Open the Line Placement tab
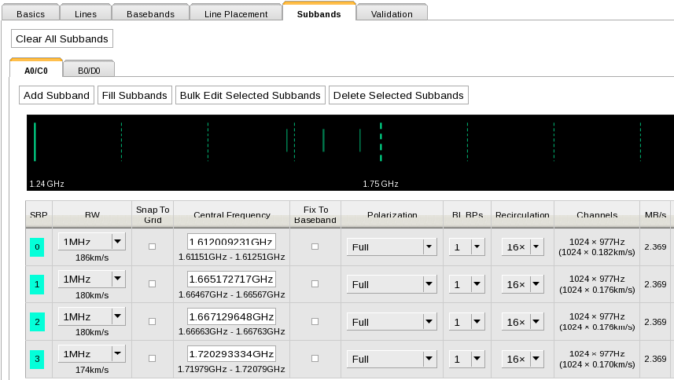The image size is (674, 380). click(236, 14)
